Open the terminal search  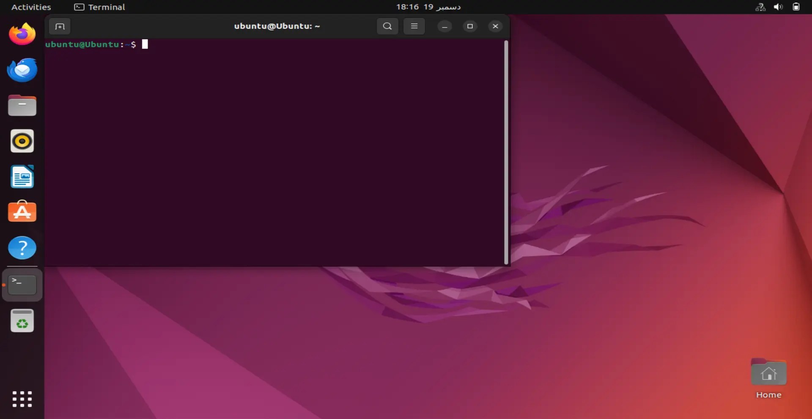(x=387, y=26)
